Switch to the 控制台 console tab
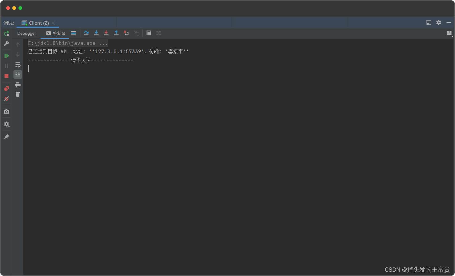Viewport: 455px width, 276px height. [56, 33]
